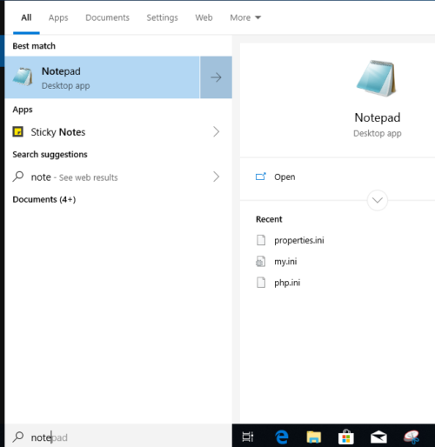Switch to the Apps tab

tap(58, 17)
